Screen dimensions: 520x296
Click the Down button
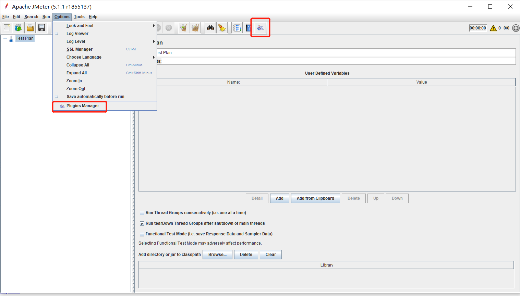pyautogui.click(x=397, y=198)
